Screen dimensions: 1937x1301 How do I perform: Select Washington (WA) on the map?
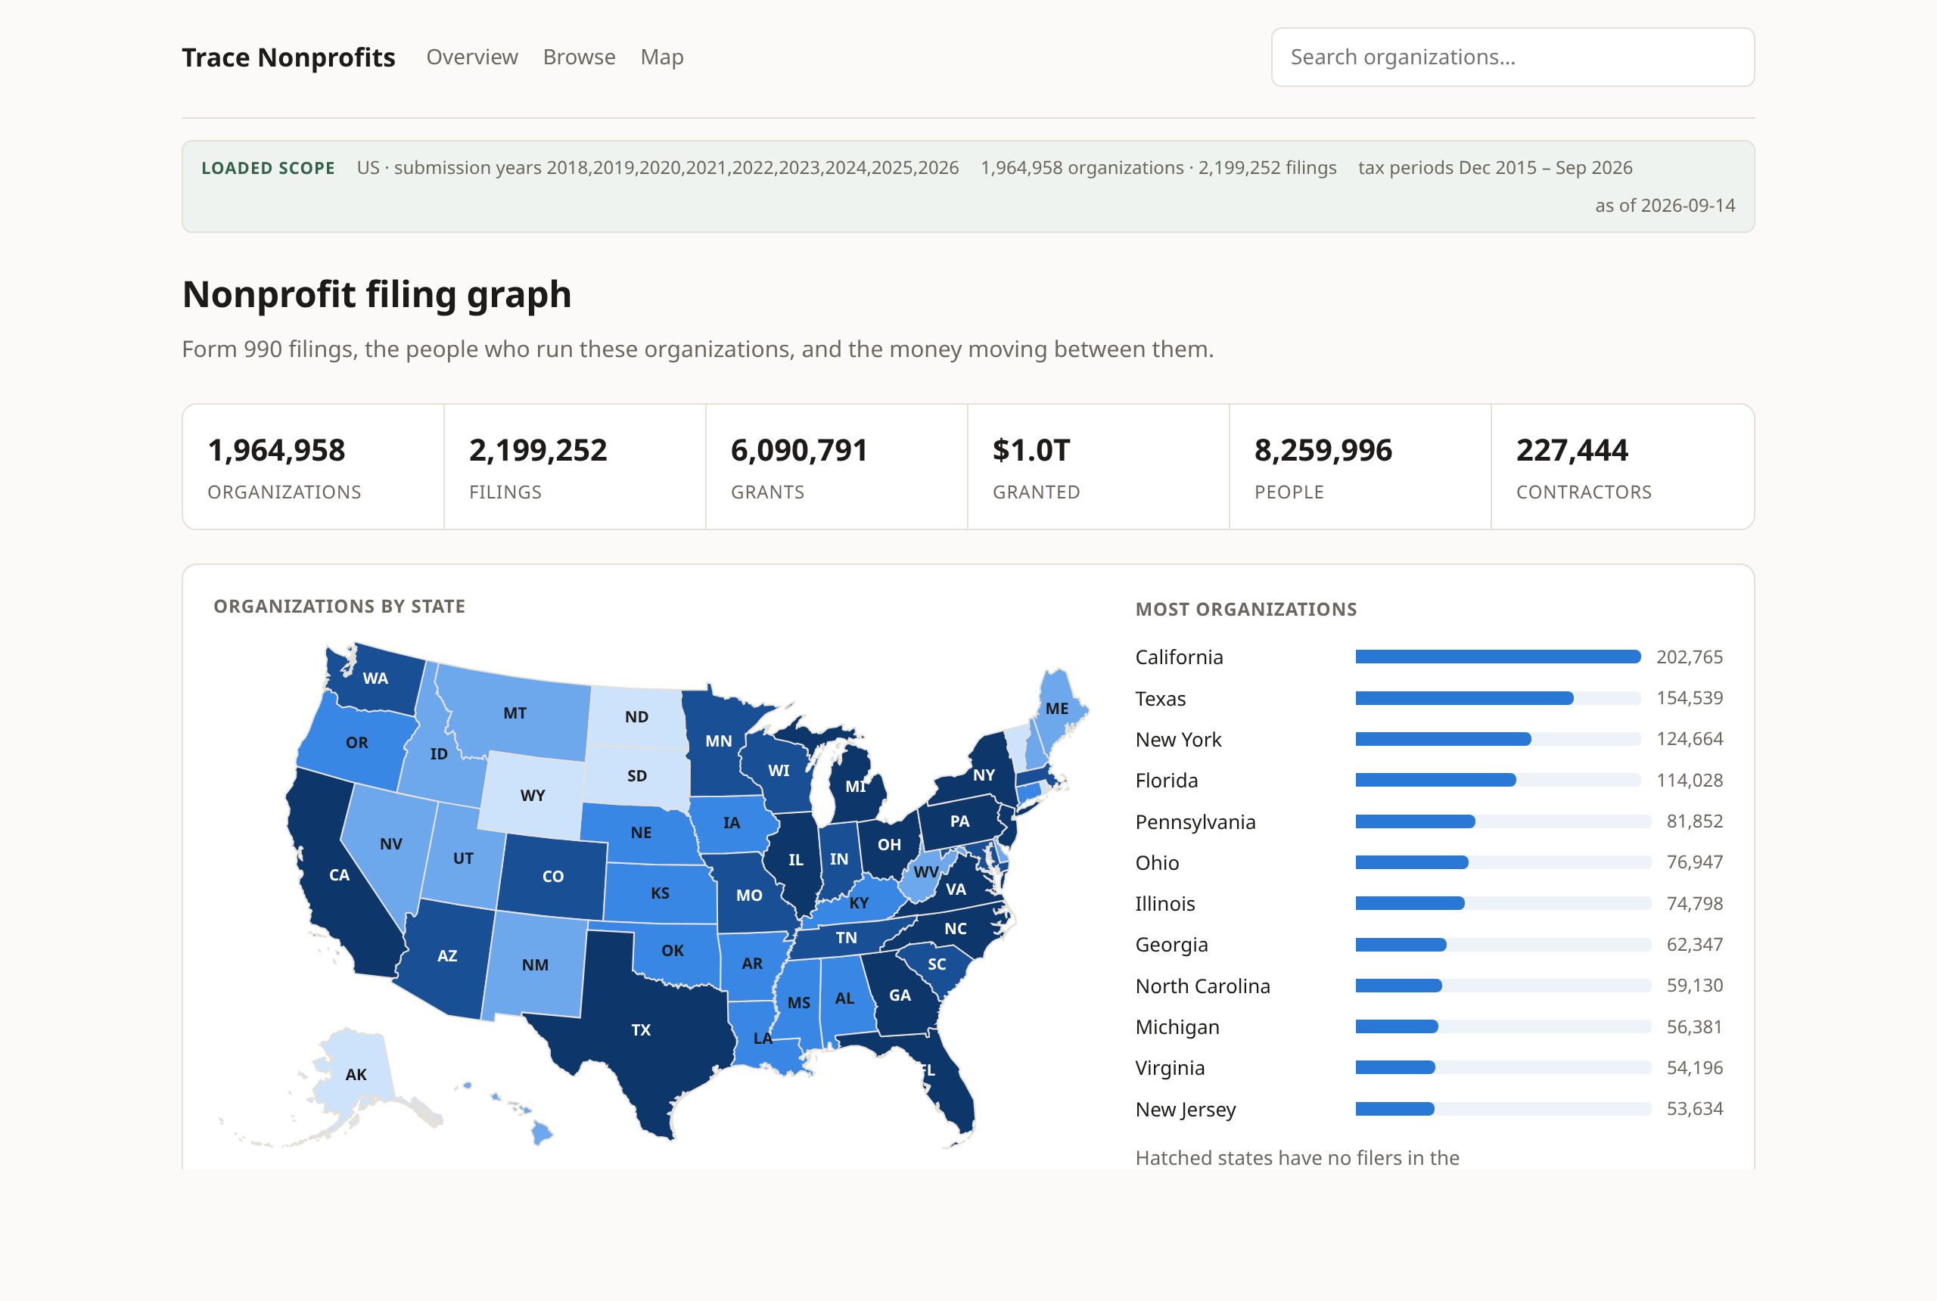[x=375, y=678]
